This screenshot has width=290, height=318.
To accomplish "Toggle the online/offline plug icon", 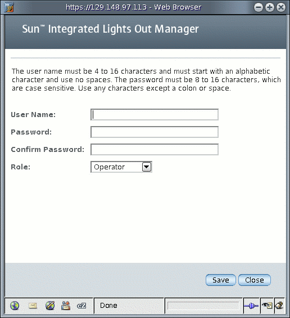I will (251, 306).
